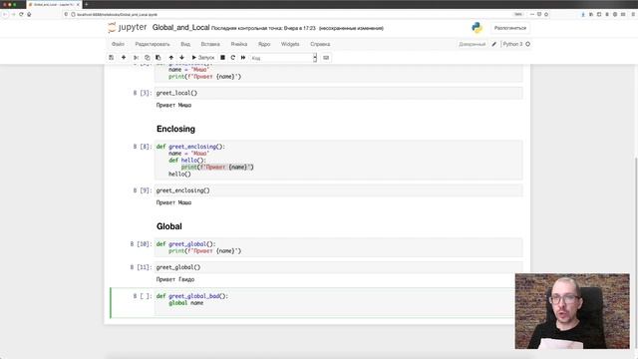Open the Вставка menu
This screenshot has width=638, height=359.
pyautogui.click(x=210, y=44)
